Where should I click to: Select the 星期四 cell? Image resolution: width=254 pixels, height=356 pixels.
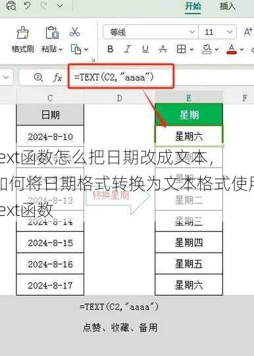pos(189,242)
